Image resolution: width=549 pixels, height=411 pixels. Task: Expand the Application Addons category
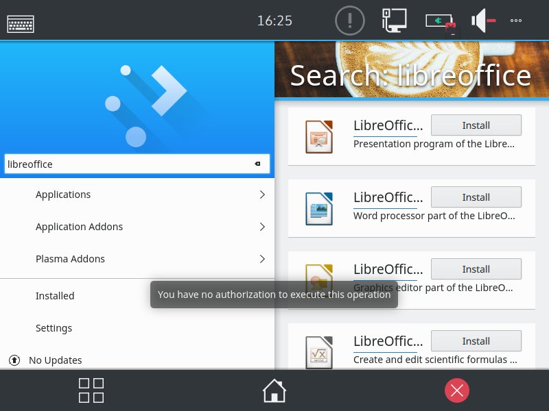(137, 227)
